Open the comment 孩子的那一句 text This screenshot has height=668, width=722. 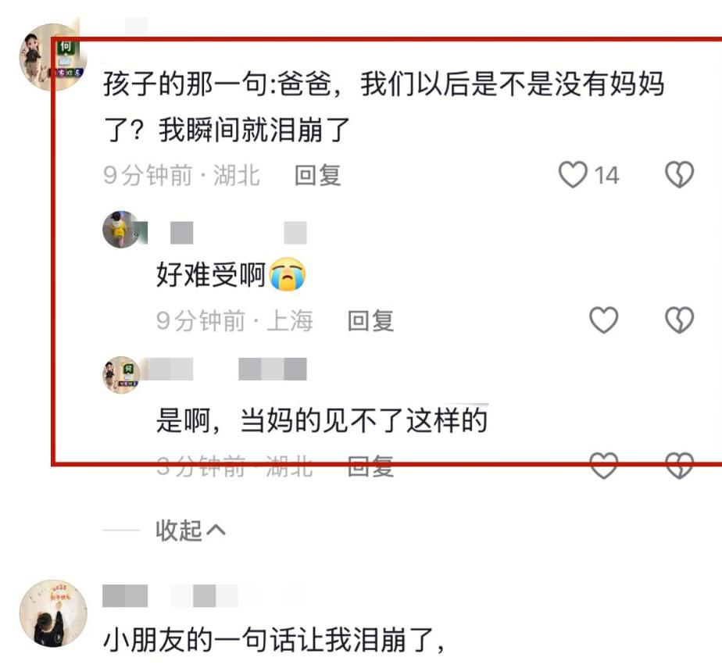coord(384,107)
